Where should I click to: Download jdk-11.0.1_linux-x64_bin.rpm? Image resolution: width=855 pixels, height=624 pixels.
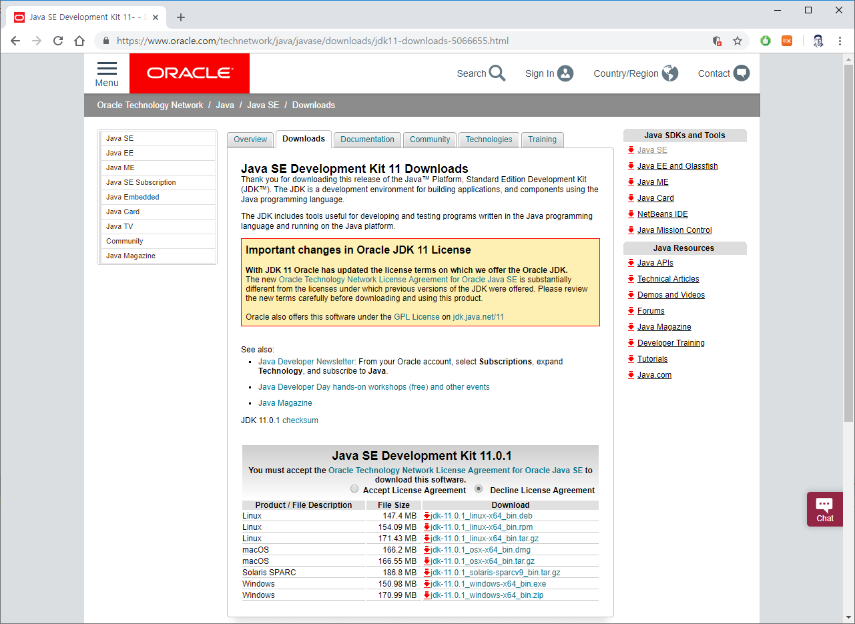click(x=481, y=527)
